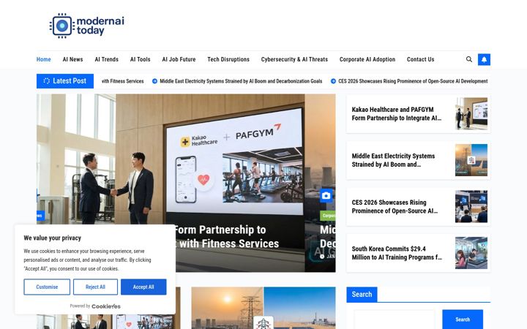Open the CookieYes powered-by link
This screenshot has height=329, width=527.
(x=106, y=306)
